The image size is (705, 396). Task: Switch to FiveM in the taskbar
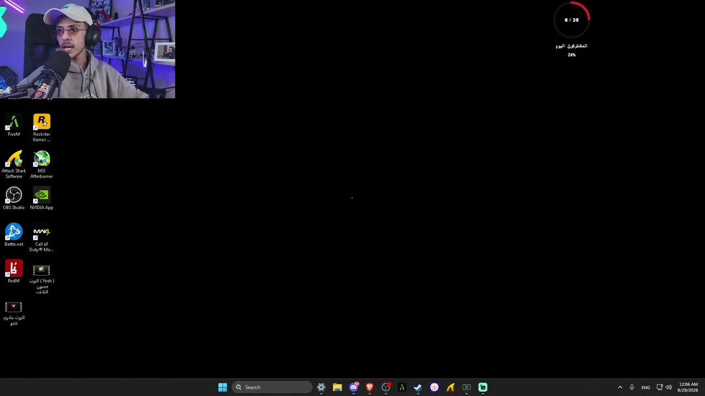click(x=402, y=387)
